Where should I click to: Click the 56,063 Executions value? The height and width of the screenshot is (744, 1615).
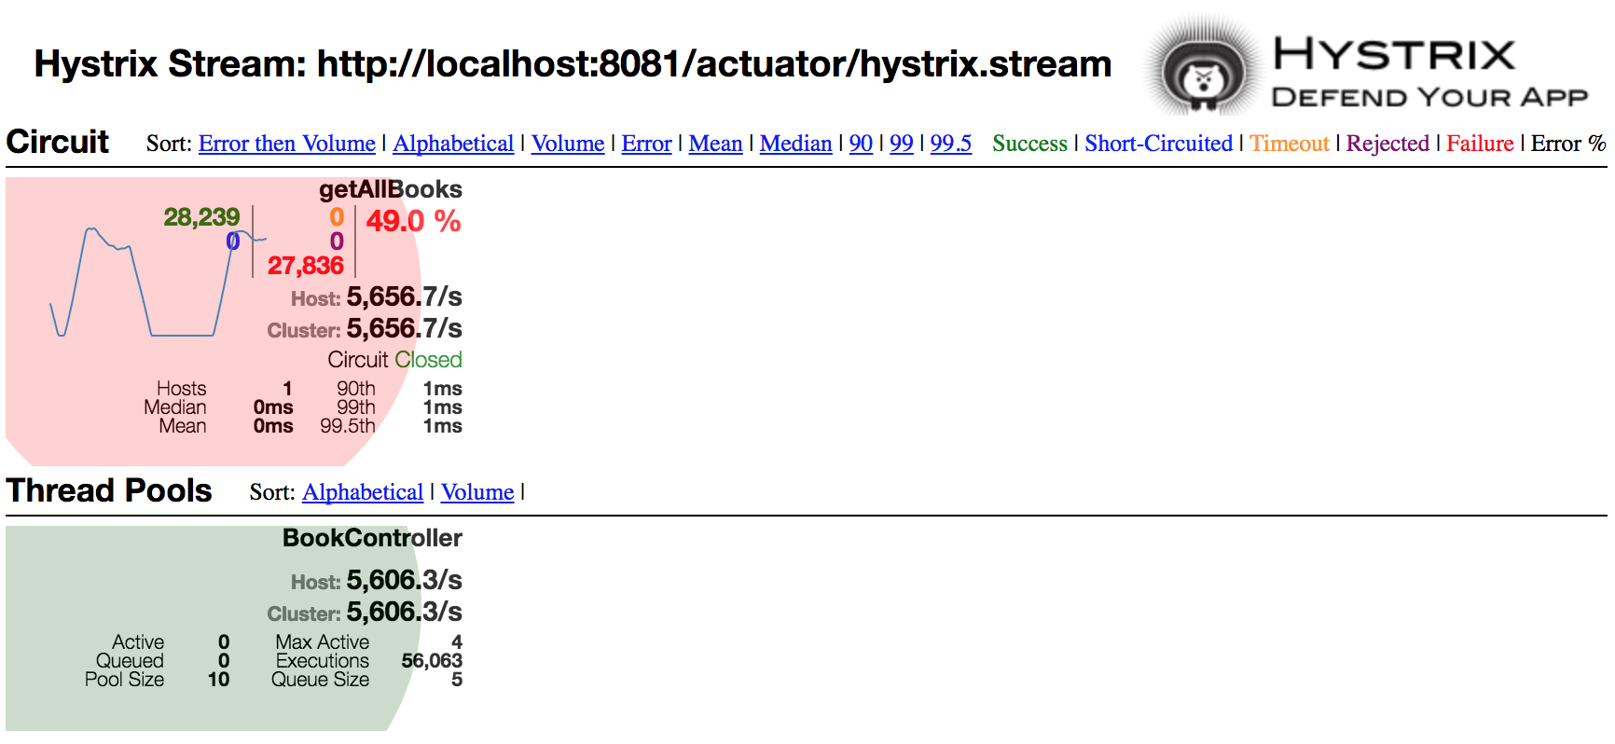coord(432,661)
